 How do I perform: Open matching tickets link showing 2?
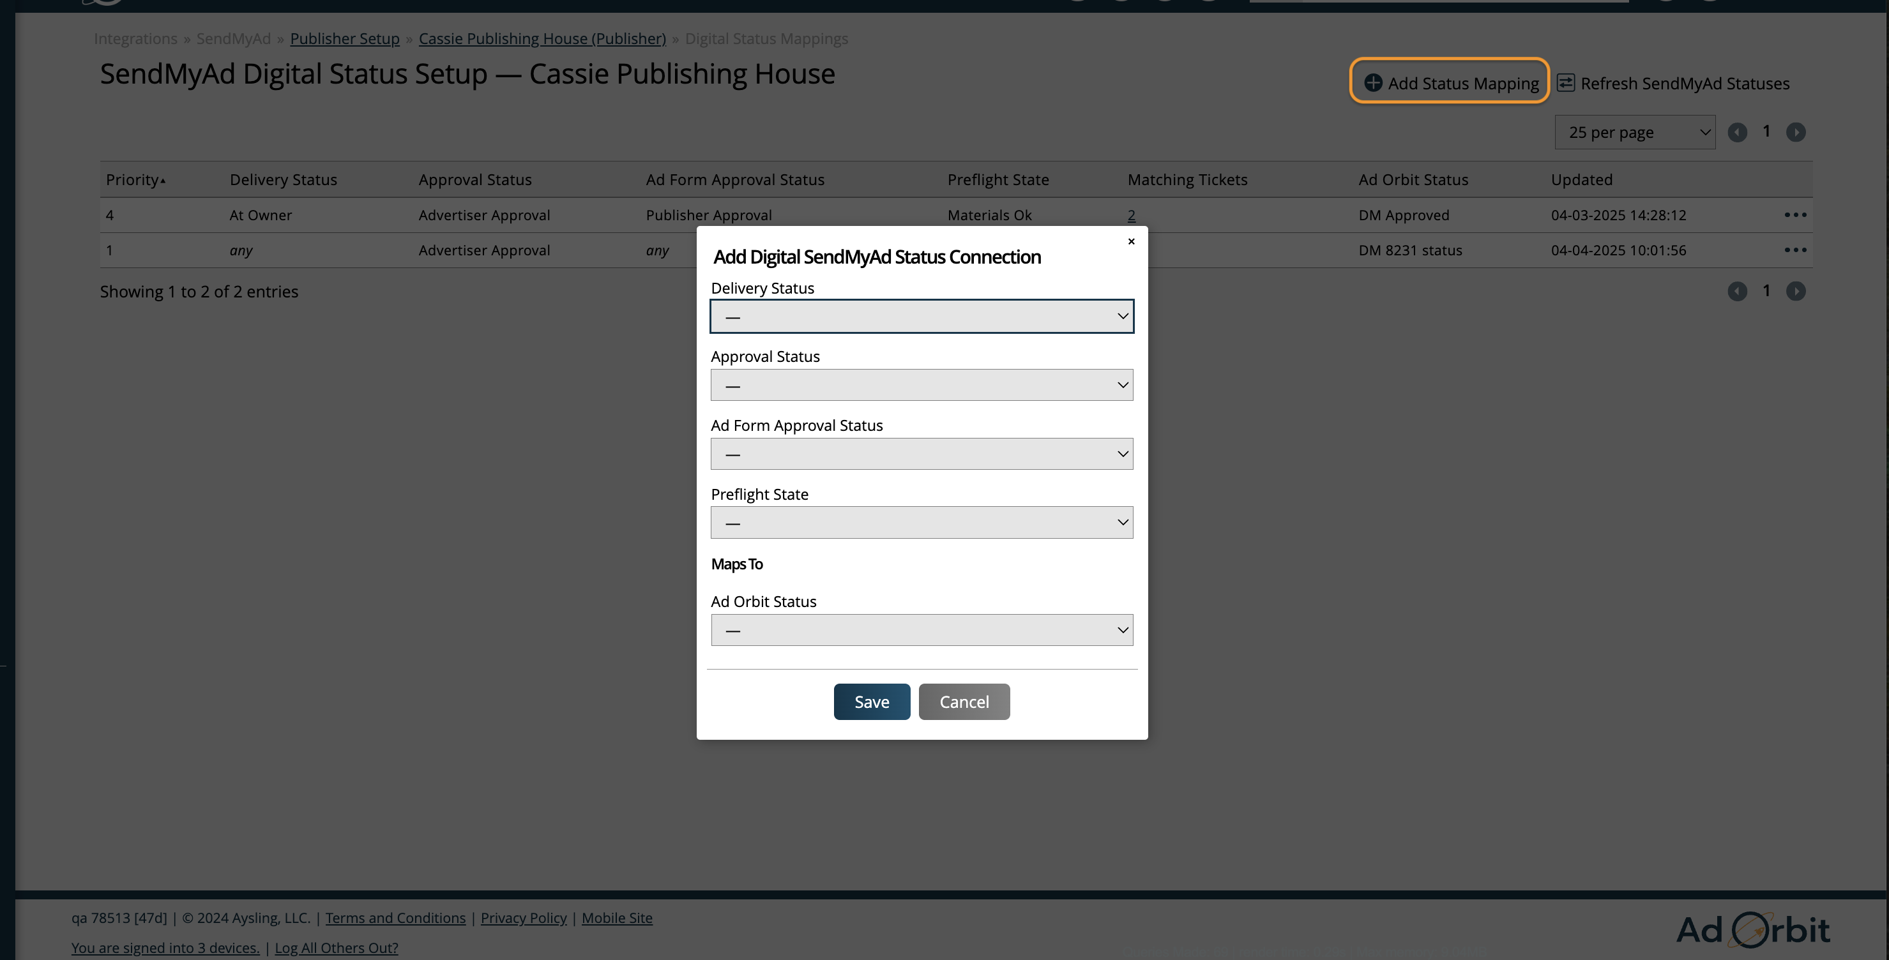click(1132, 216)
